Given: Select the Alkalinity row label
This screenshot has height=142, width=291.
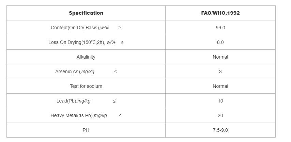Looking at the screenshot, I should (x=86, y=57).
